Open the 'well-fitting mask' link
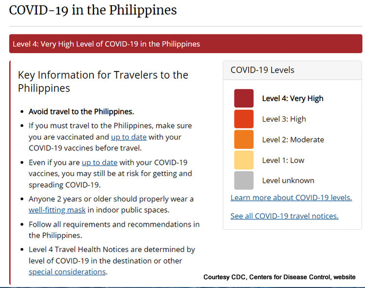 point(57,210)
